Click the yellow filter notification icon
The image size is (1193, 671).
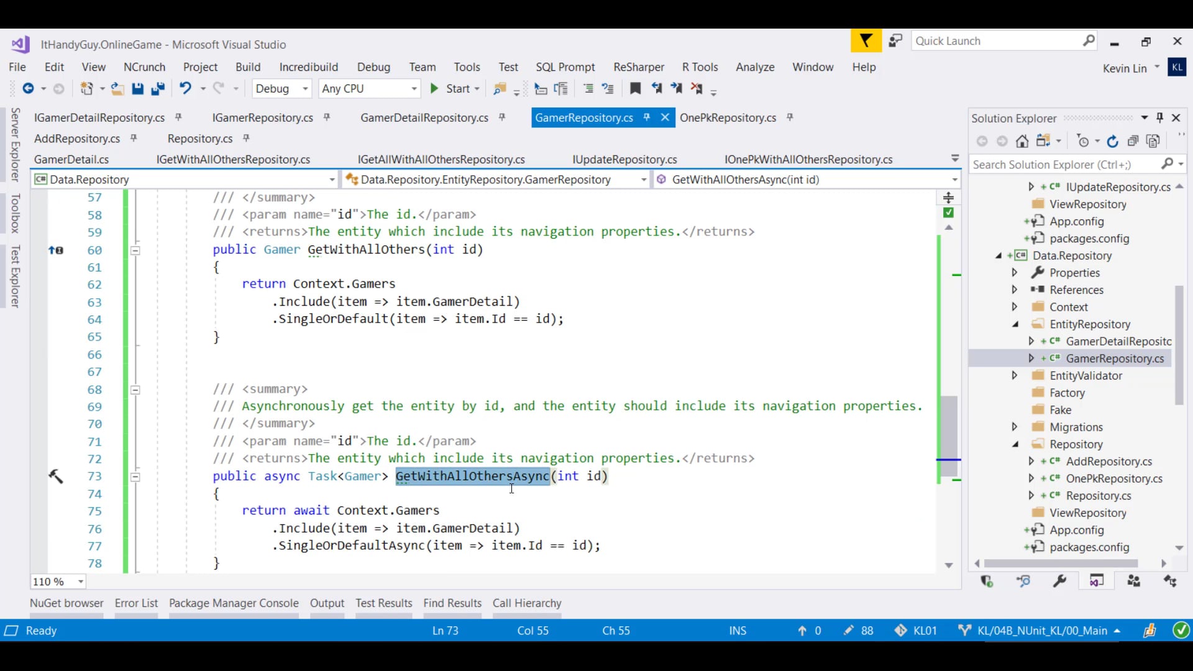coord(866,41)
